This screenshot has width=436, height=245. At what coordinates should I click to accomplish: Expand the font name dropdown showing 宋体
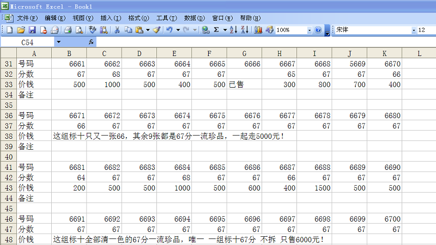pyautogui.click(x=414, y=30)
